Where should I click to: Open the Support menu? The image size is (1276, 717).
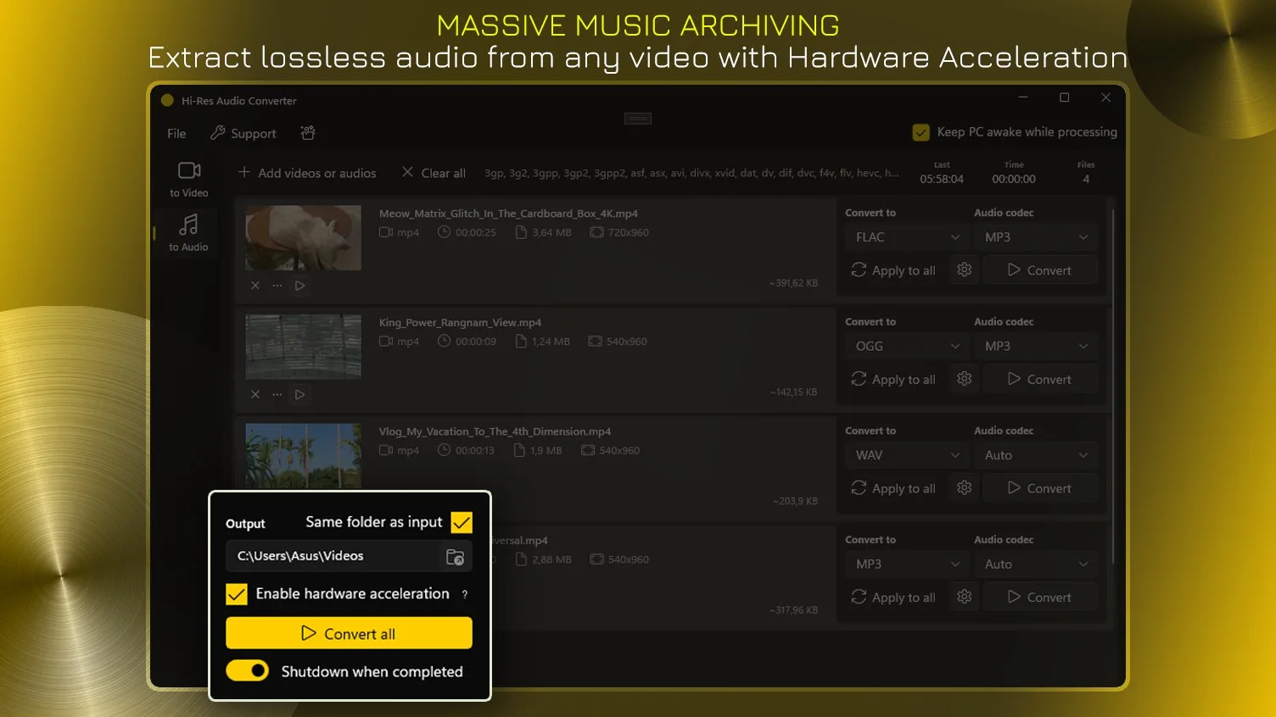tap(243, 133)
